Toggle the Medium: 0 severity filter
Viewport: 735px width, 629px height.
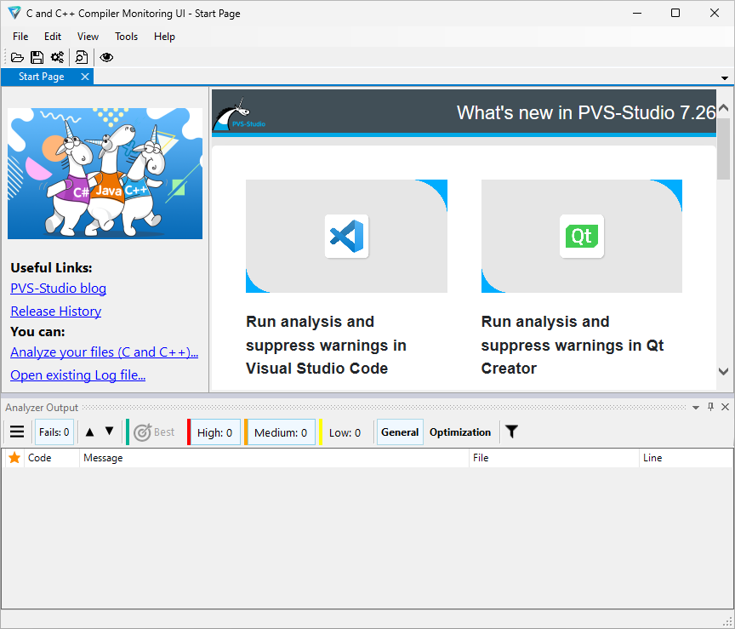(x=280, y=432)
